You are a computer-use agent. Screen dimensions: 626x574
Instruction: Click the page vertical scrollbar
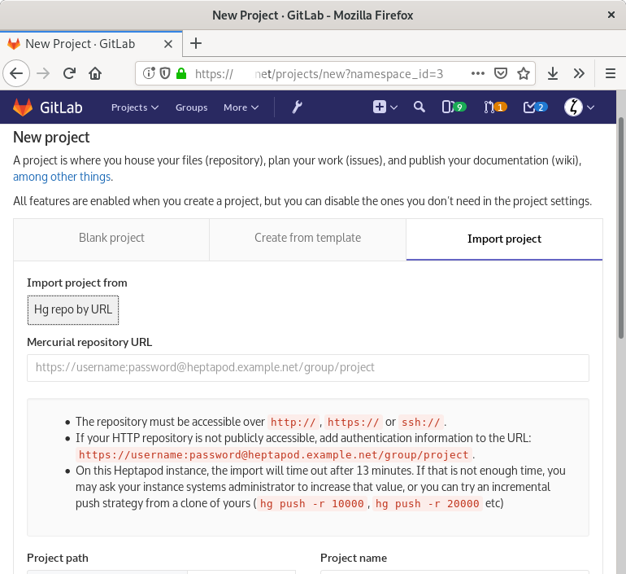[x=621, y=228]
